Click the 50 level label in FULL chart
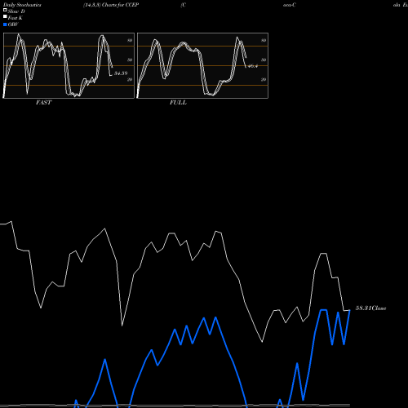Screen dimensions: 408x408 (264, 60)
